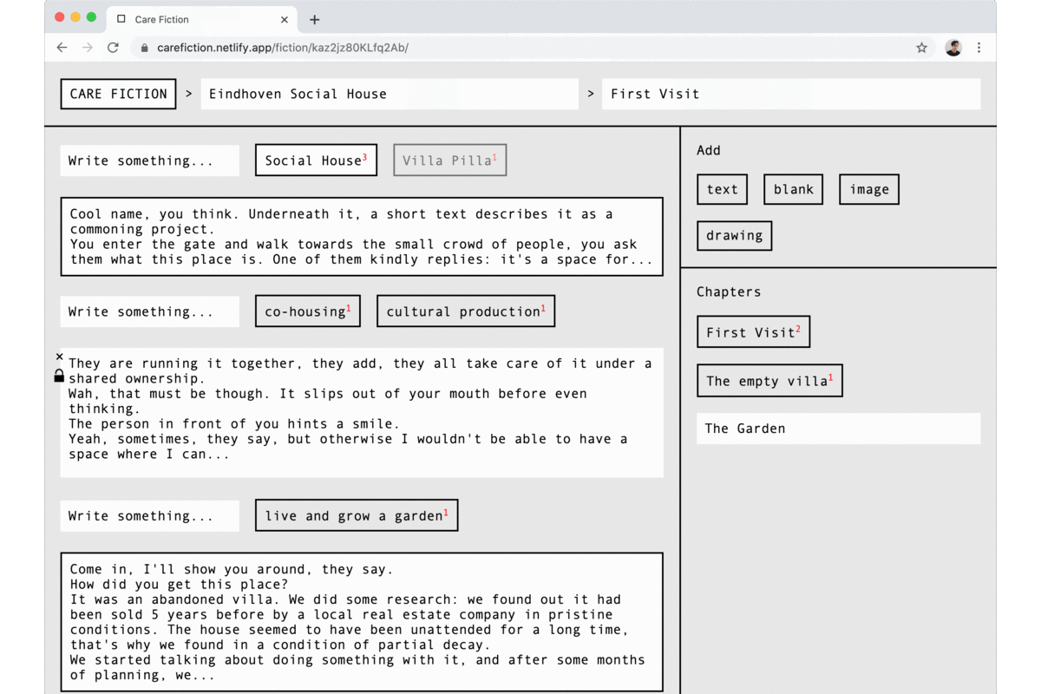Screen dimensions: 1041x694
Task: Open the First Visit chapter
Action: coord(752,332)
